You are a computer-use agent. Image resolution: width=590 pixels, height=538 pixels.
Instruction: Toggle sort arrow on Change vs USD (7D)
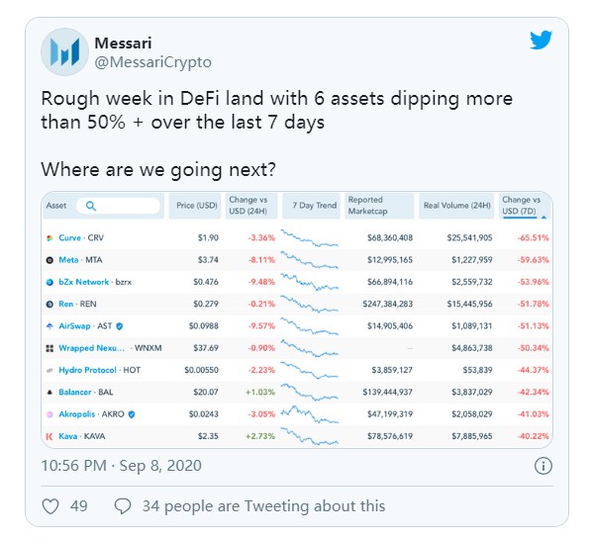(543, 218)
